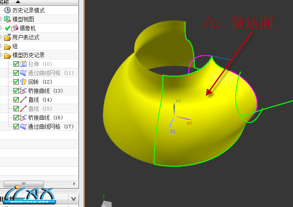Viewport: 293px width, 207px height.
Task: Click the Cameras icon
Action: [x=15, y=28]
